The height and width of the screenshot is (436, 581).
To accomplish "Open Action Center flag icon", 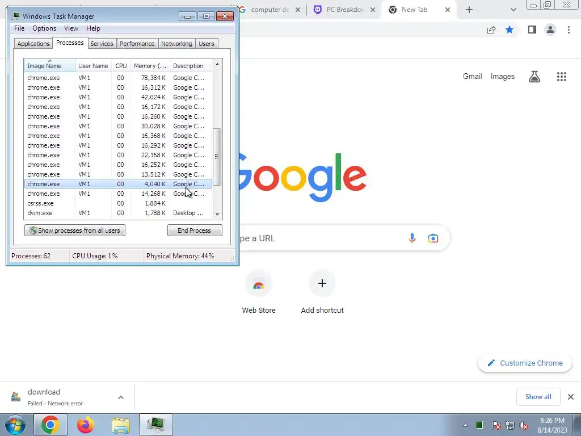I will 496,425.
